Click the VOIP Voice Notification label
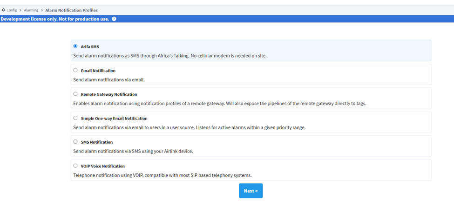This screenshot has width=454, height=212. coord(103,166)
